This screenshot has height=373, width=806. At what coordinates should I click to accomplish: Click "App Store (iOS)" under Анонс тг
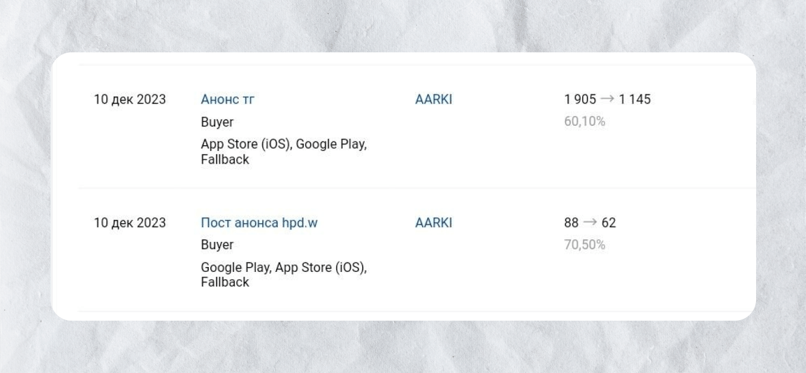tap(245, 145)
